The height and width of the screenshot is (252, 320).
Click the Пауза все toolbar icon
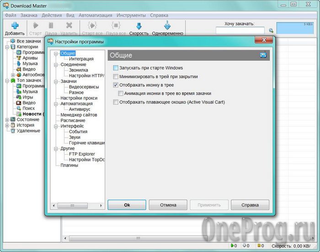point(116,26)
